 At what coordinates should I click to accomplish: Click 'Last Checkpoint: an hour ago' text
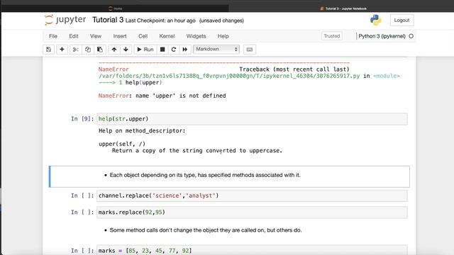[160, 21]
